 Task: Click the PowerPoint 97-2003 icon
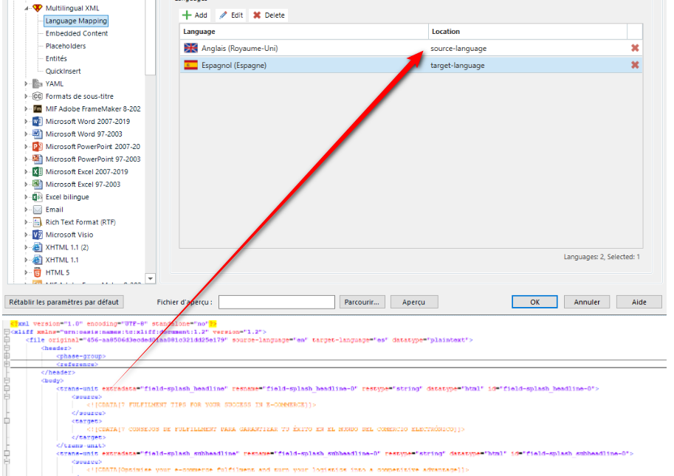(38, 159)
